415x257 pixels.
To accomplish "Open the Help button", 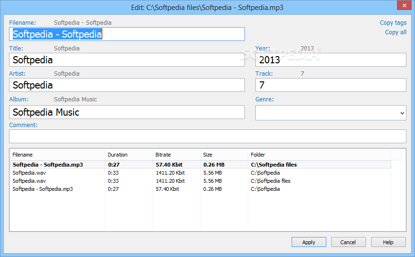I will pyautogui.click(x=388, y=242).
